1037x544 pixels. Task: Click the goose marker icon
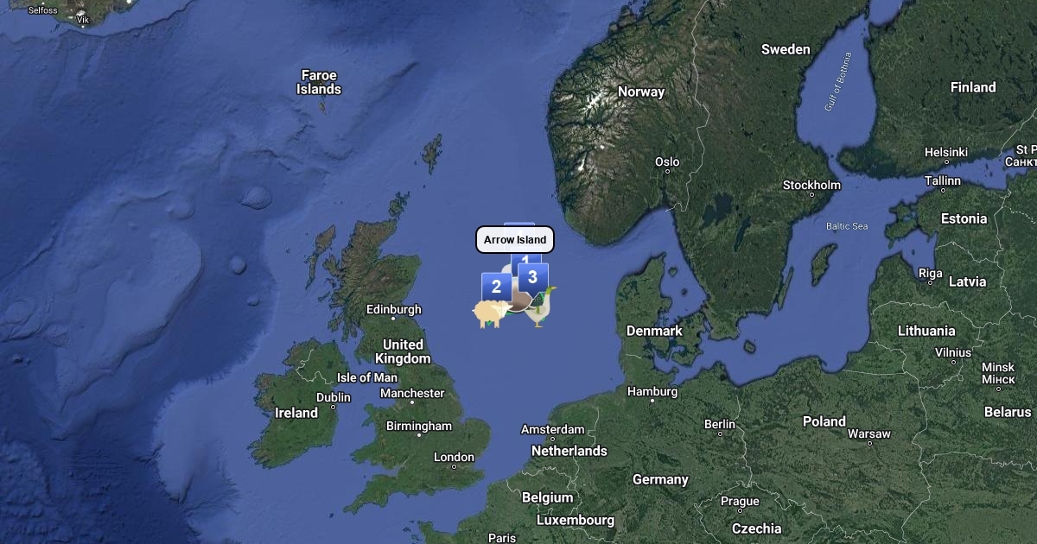pos(540,307)
